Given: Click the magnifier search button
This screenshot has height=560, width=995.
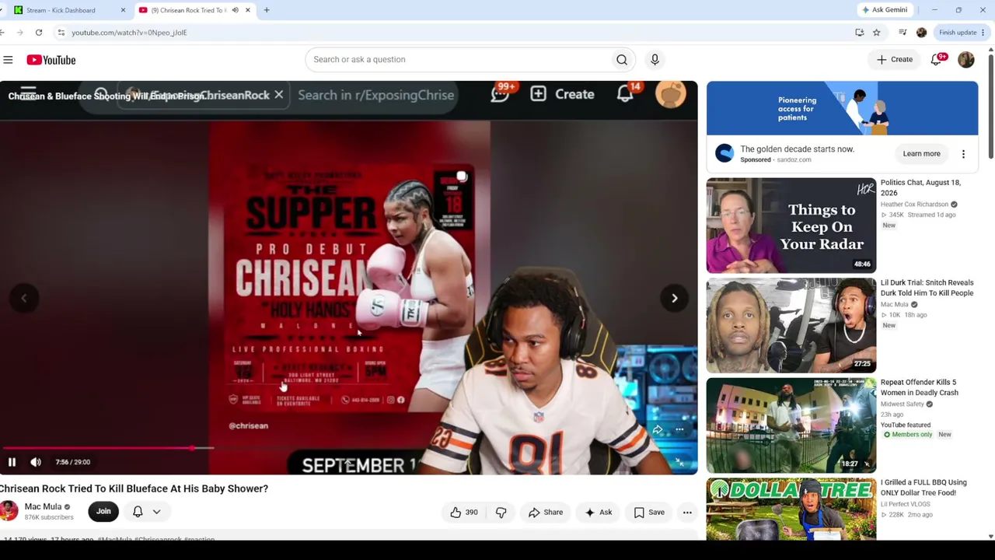Looking at the screenshot, I should click(622, 60).
